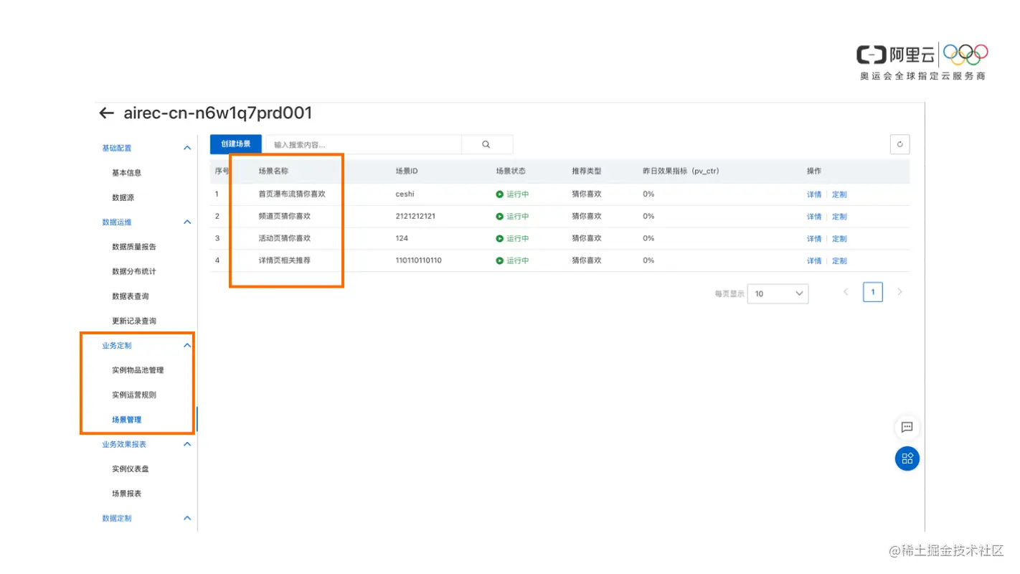The image size is (1020, 574).
Task: Open 数据分布统计 menu item
Action: 133,271
